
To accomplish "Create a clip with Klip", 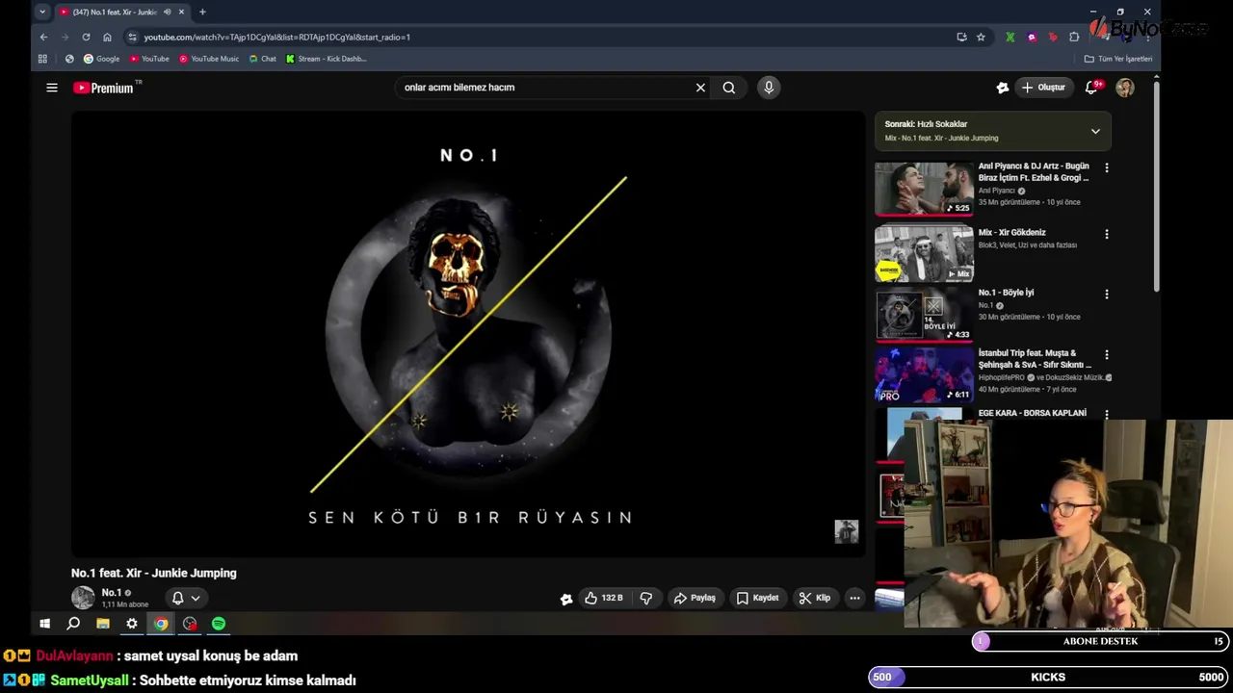I will pos(815,598).
